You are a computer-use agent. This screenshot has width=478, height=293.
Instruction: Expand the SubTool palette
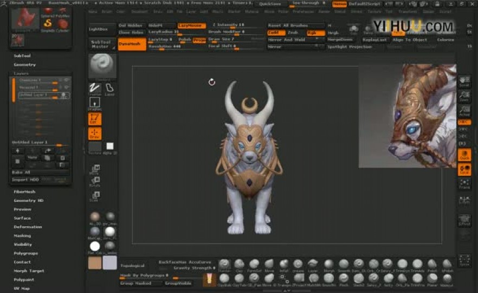point(22,56)
